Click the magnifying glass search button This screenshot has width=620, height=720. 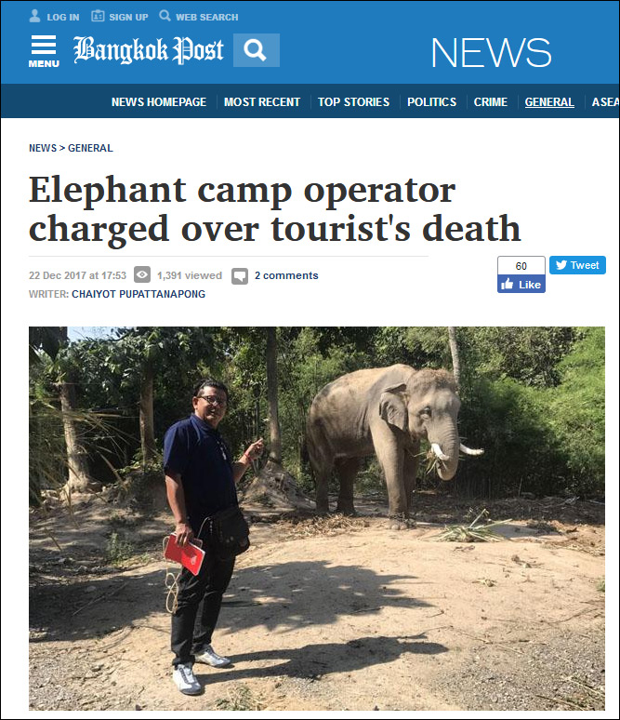click(256, 50)
